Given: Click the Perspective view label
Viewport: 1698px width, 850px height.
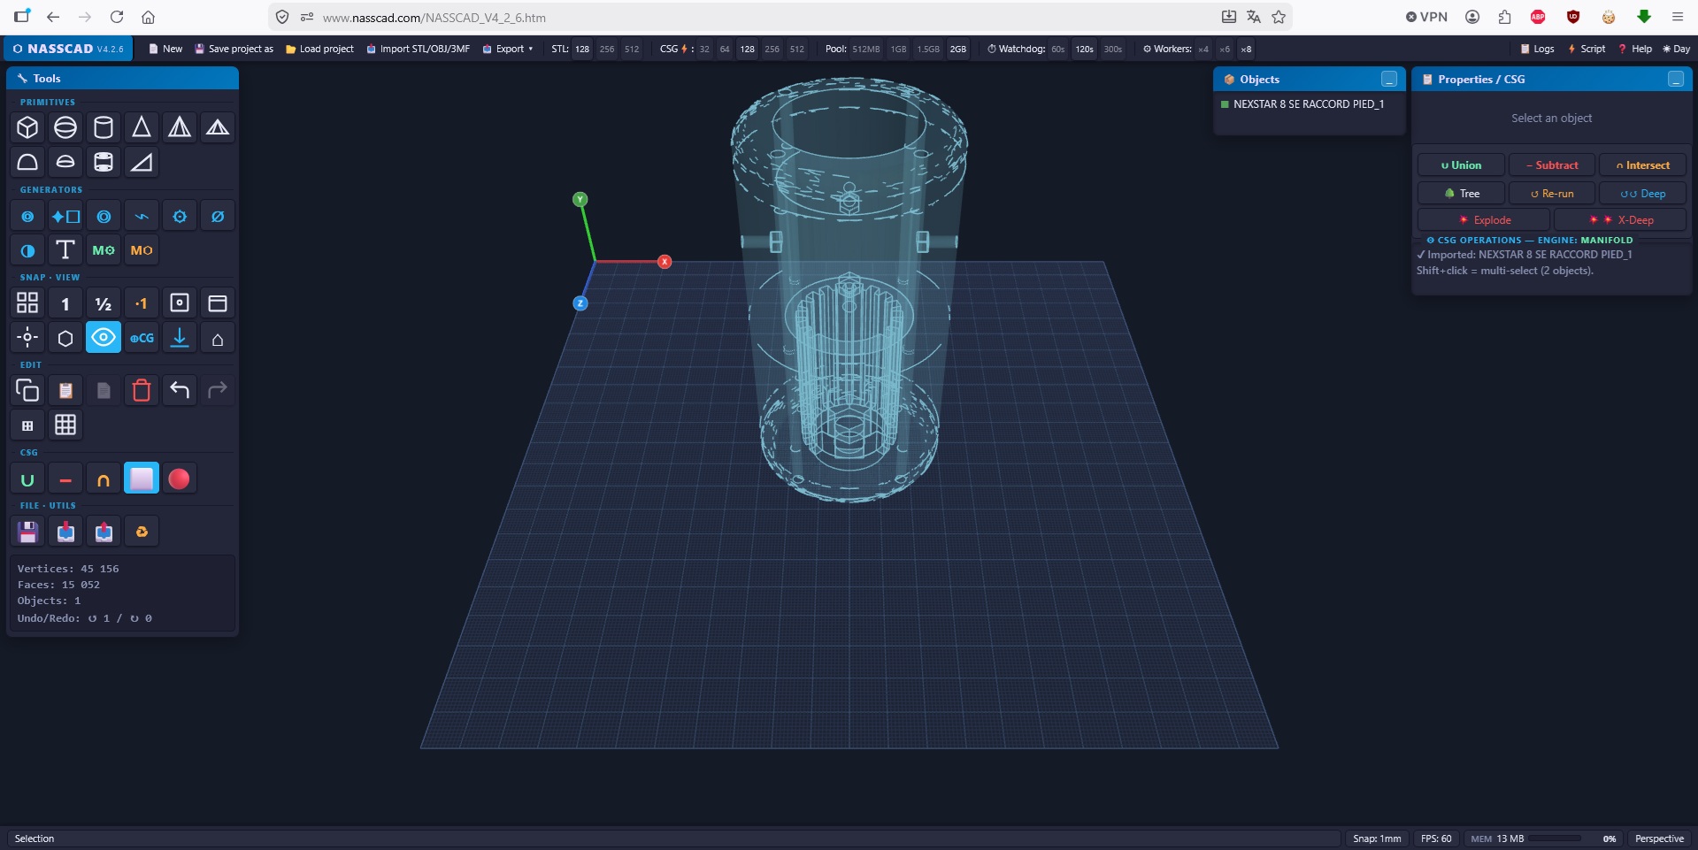Looking at the screenshot, I should (x=1659, y=839).
